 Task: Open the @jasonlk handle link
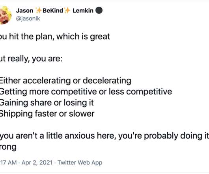pyautogui.click(x=28, y=19)
